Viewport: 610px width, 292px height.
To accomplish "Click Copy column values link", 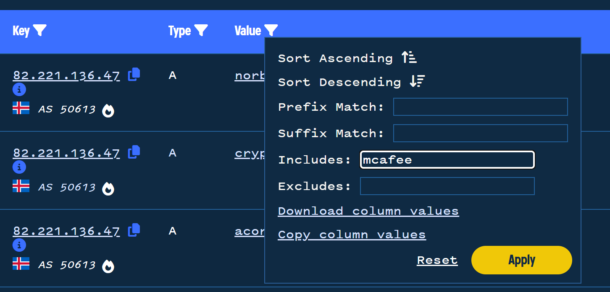I will point(352,235).
